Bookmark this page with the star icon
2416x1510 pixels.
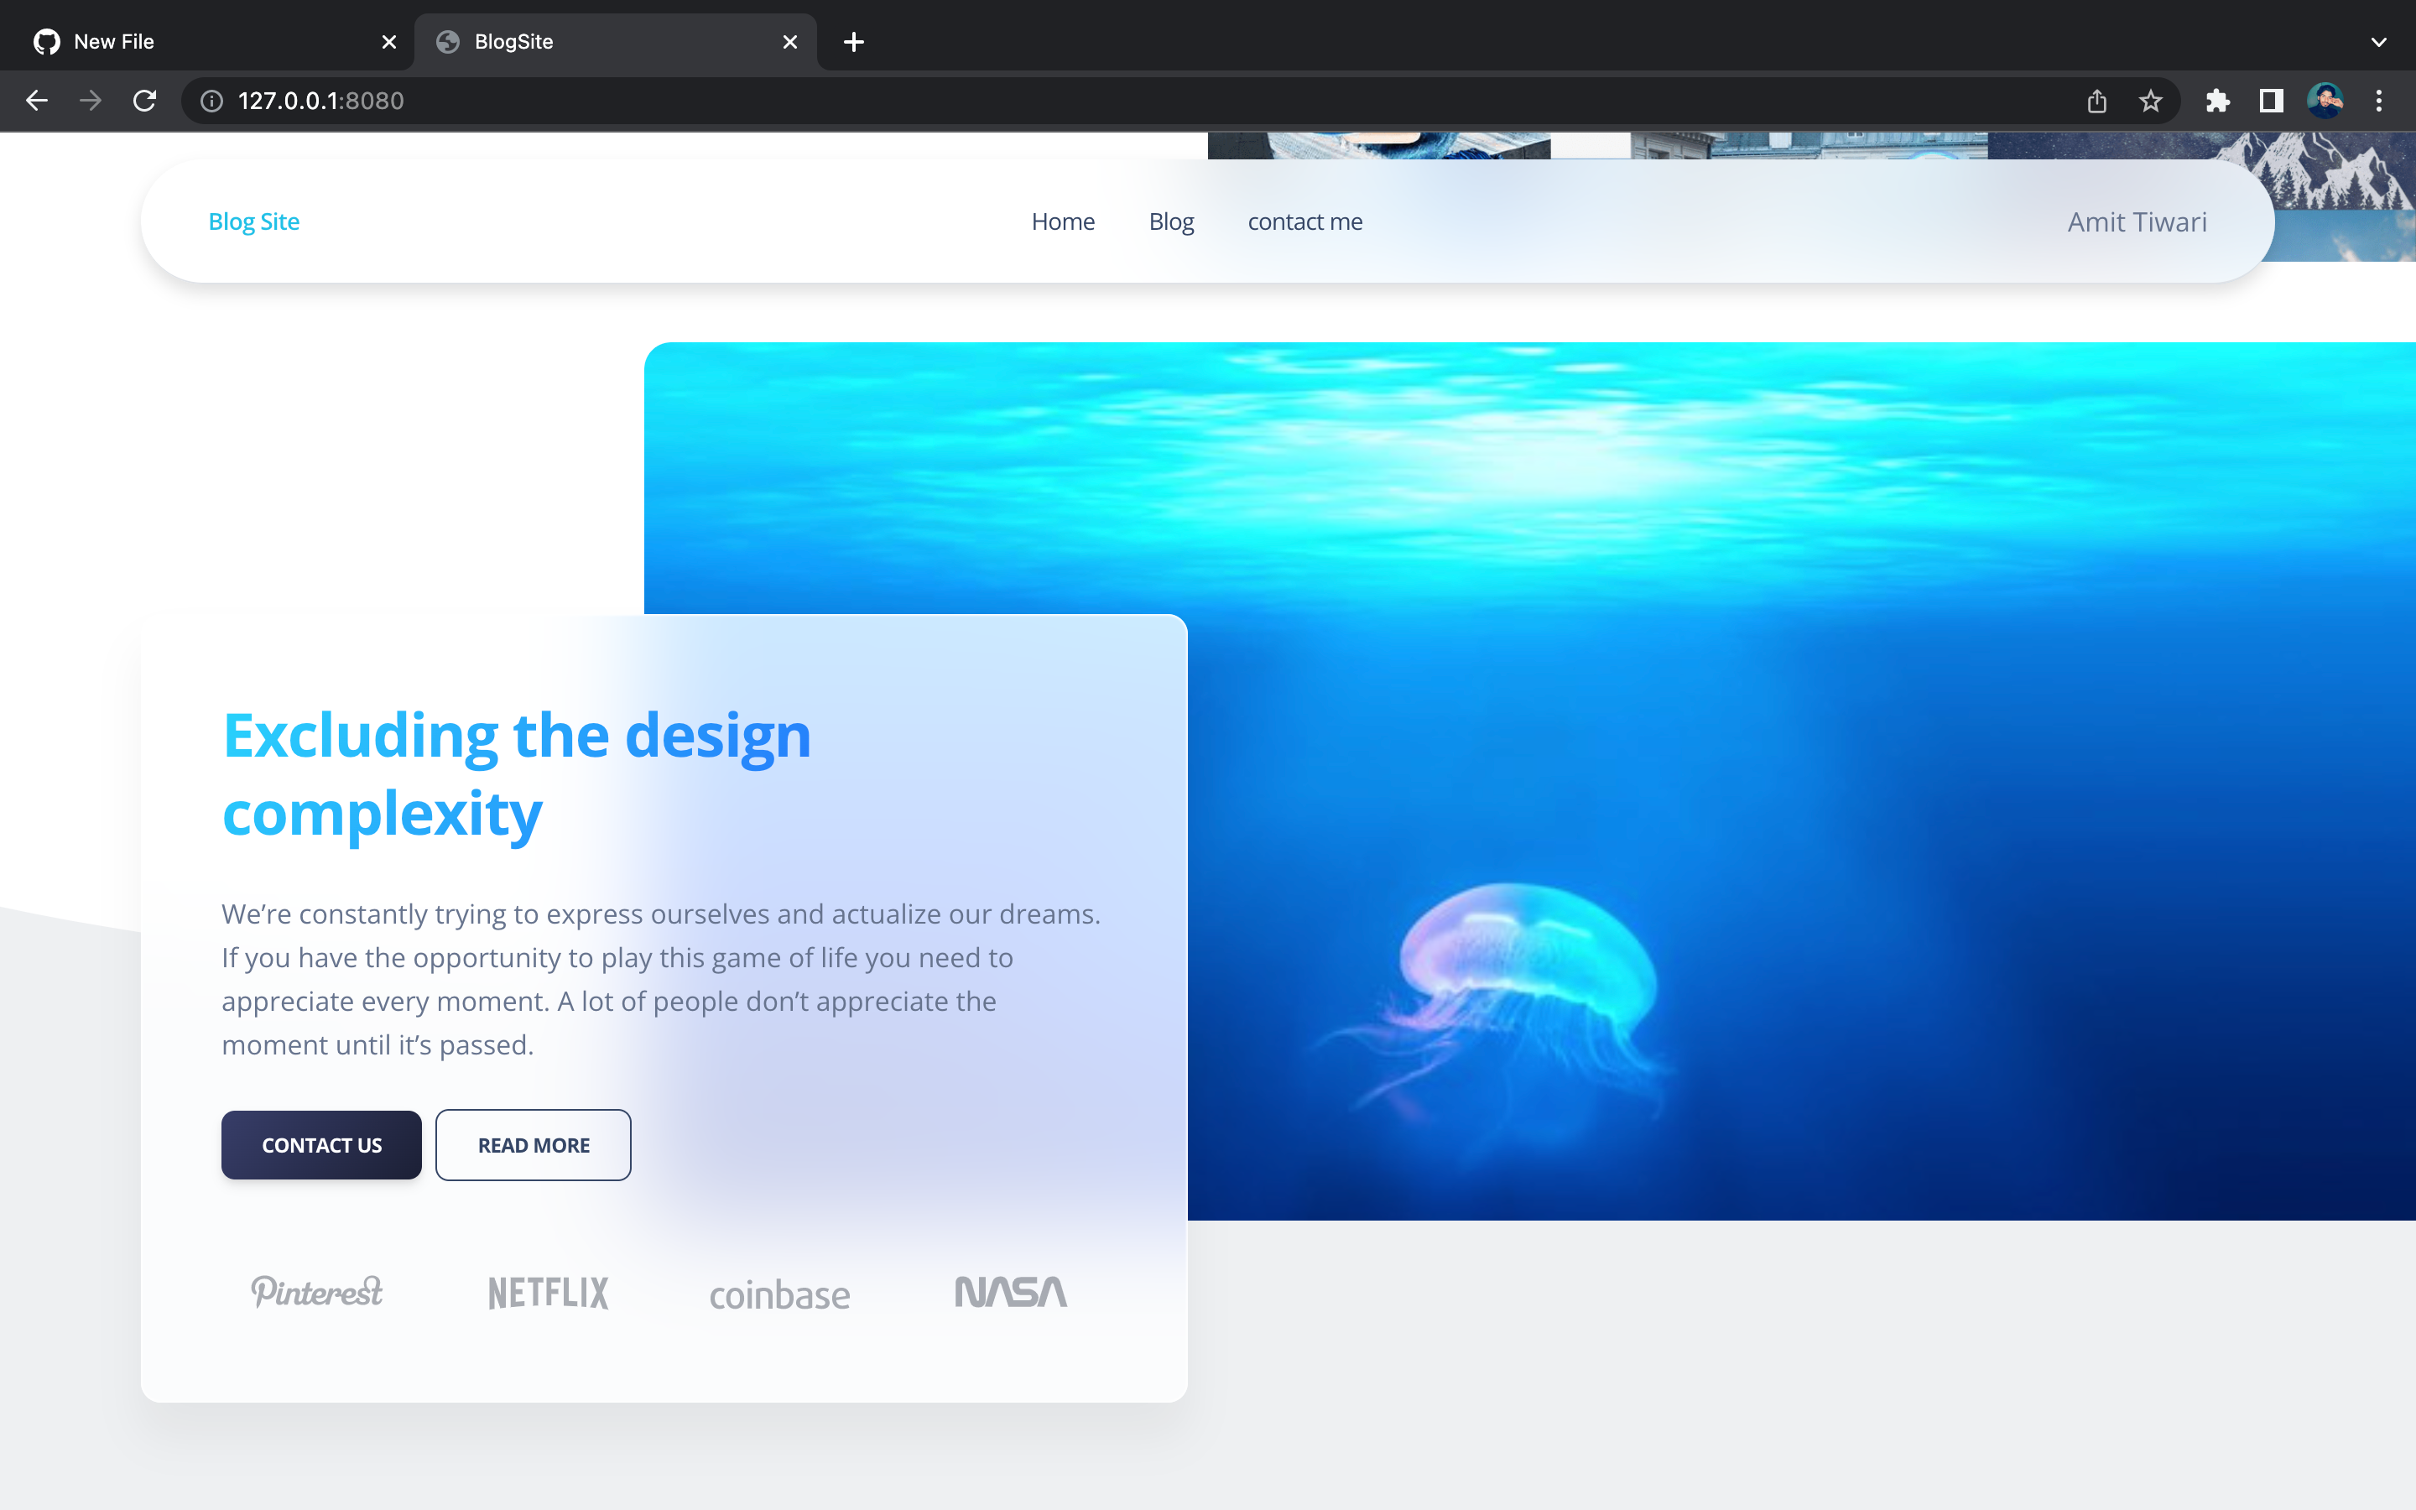tap(2150, 101)
